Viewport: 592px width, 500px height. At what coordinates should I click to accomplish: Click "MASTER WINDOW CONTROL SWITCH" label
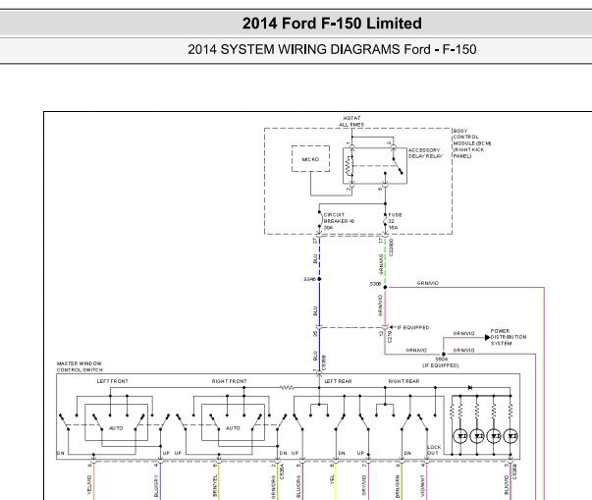pos(80,366)
